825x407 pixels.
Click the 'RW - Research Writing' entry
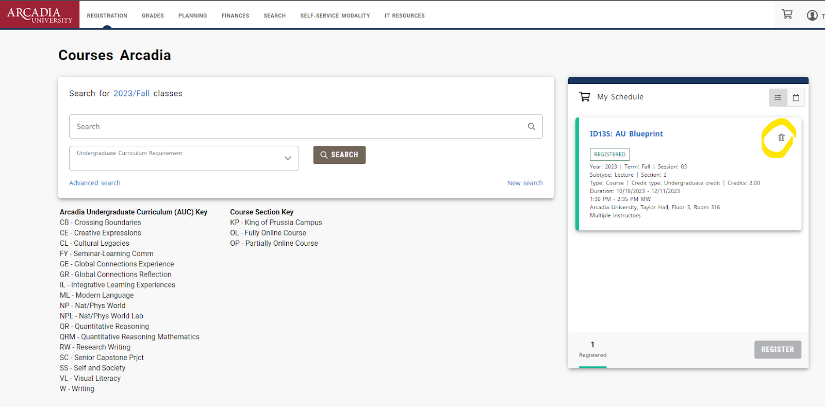95,347
